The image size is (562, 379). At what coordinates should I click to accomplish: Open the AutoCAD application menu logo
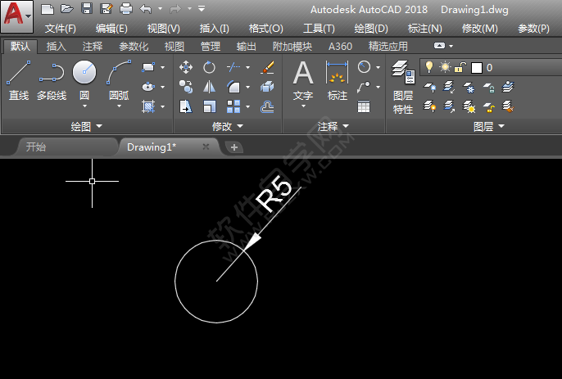(16, 16)
